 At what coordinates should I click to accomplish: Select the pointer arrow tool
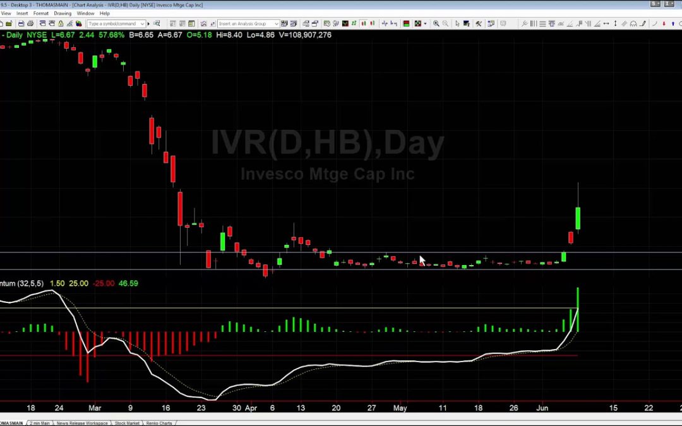[x=457, y=23]
